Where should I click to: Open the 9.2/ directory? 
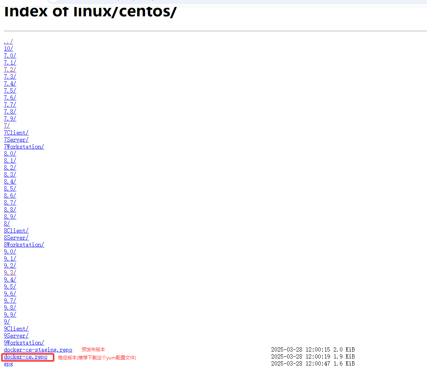pos(10,266)
